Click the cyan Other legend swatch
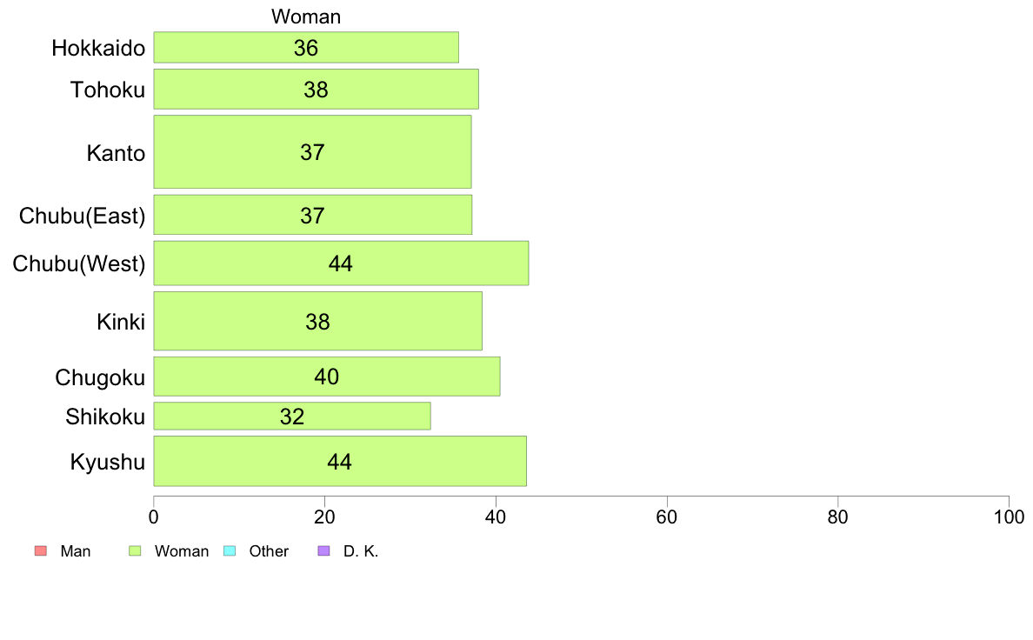This screenshot has height=640, width=1033. coord(230,551)
